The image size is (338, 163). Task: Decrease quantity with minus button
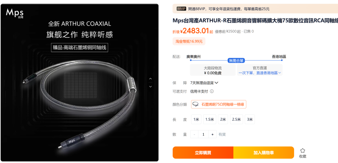click(194, 135)
